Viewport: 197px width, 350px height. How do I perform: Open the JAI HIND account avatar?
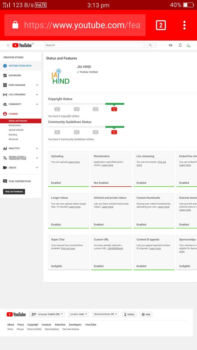tap(189, 45)
